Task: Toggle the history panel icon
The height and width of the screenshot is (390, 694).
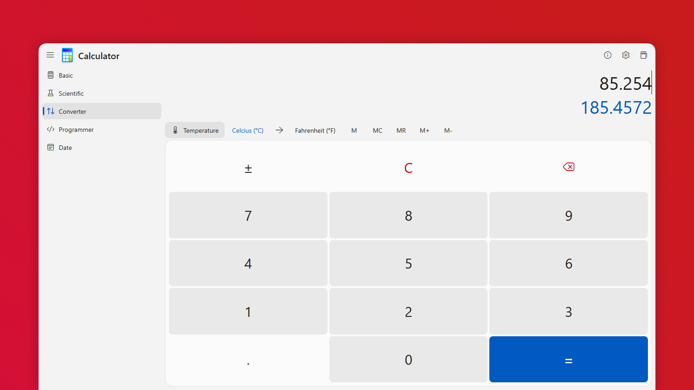Action: tap(644, 55)
